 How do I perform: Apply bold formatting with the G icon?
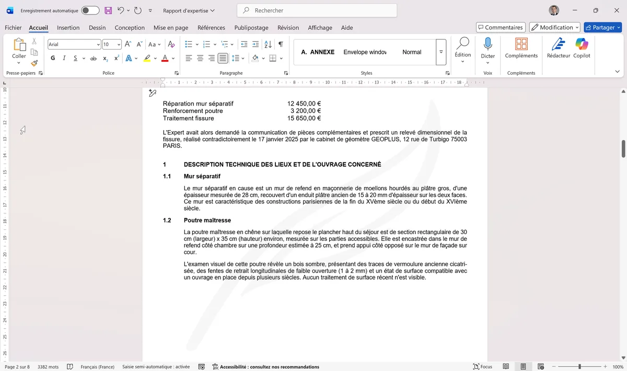pos(52,57)
